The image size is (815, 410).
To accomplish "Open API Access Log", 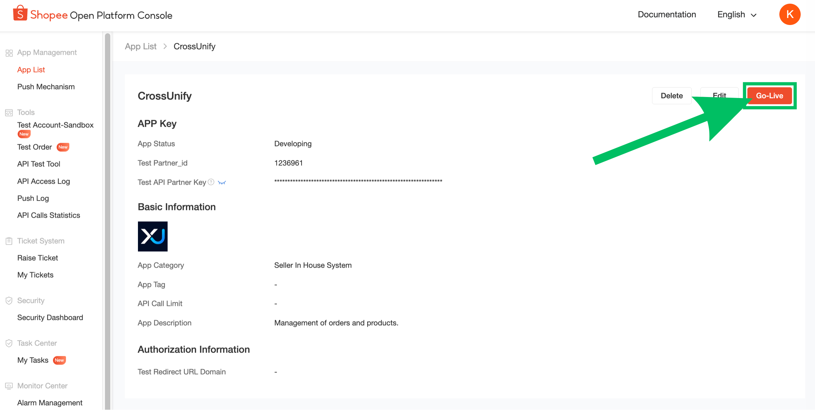I will (x=44, y=181).
